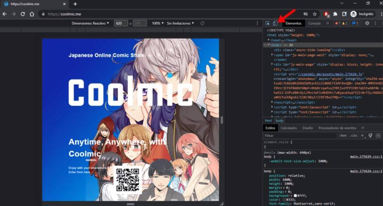Click the #fff background color swatch
The width and height of the screenshot is (383, 206).
coord(295,196)
